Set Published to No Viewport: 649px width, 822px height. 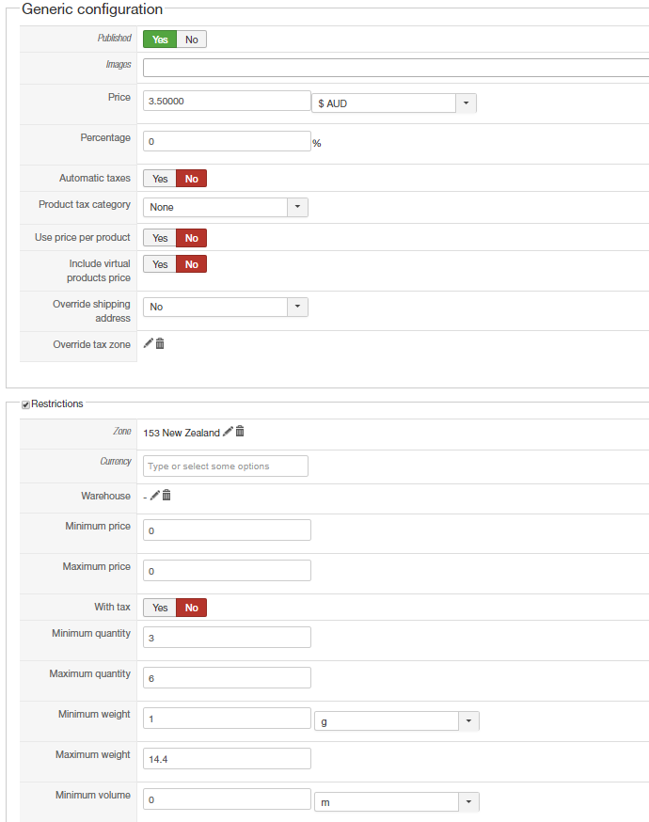(x=191, y=40)
